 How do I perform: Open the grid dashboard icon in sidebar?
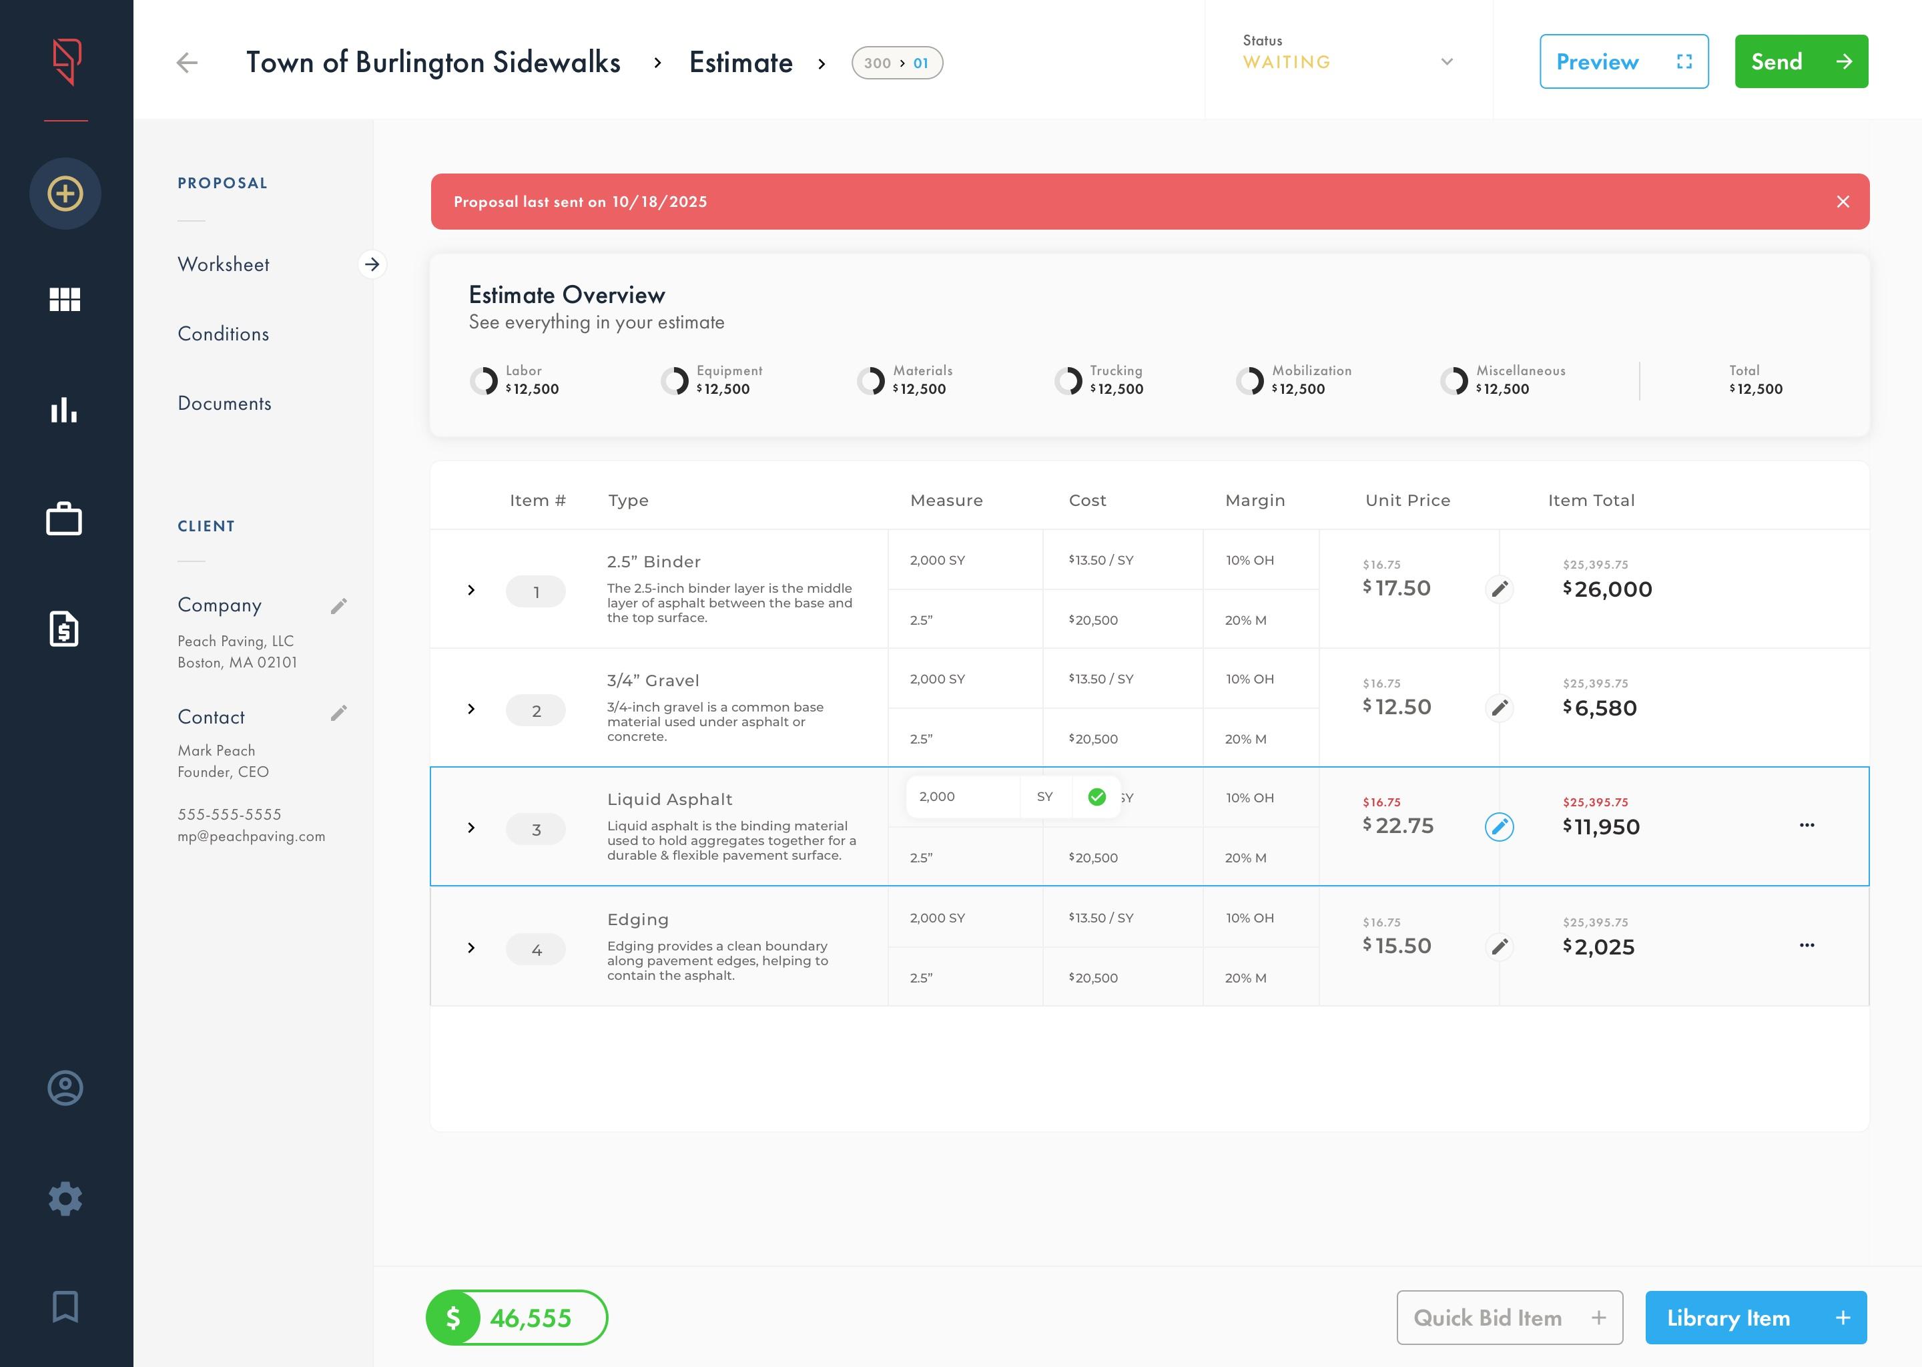coord(65,299)
